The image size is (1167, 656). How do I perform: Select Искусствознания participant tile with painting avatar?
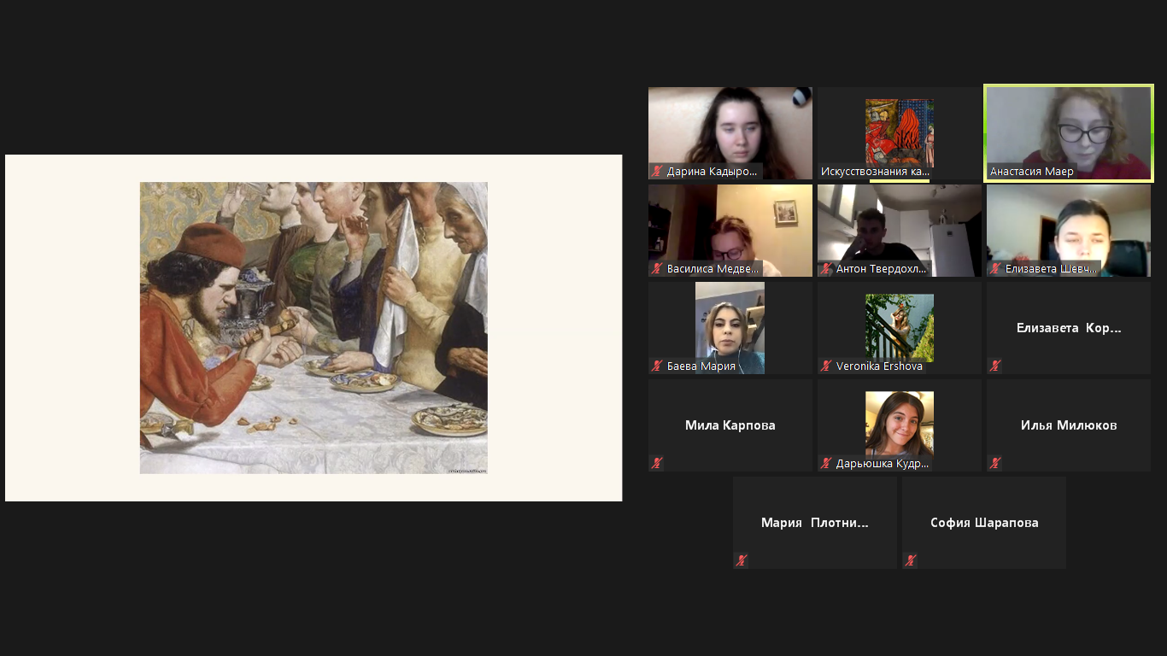900,133
